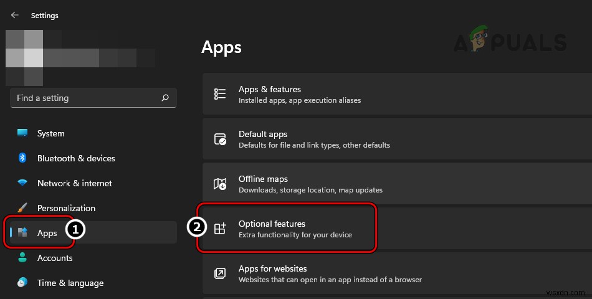592x299 pixels.
Task: Open Apps & features settings
Action: click(x=299, y=94)
